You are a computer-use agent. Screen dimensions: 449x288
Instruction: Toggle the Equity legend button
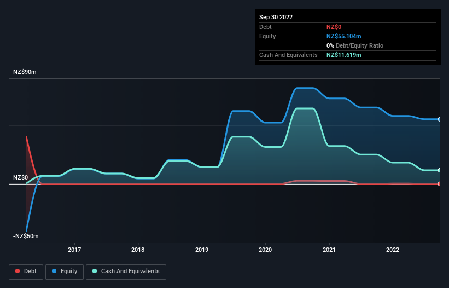[x=65, y=272]
